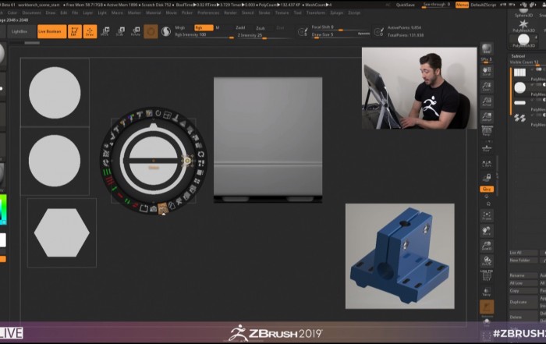The width and height of the screenshot is (546, 344).
Task: Open the Preferences menu
Action: [208, 12]
